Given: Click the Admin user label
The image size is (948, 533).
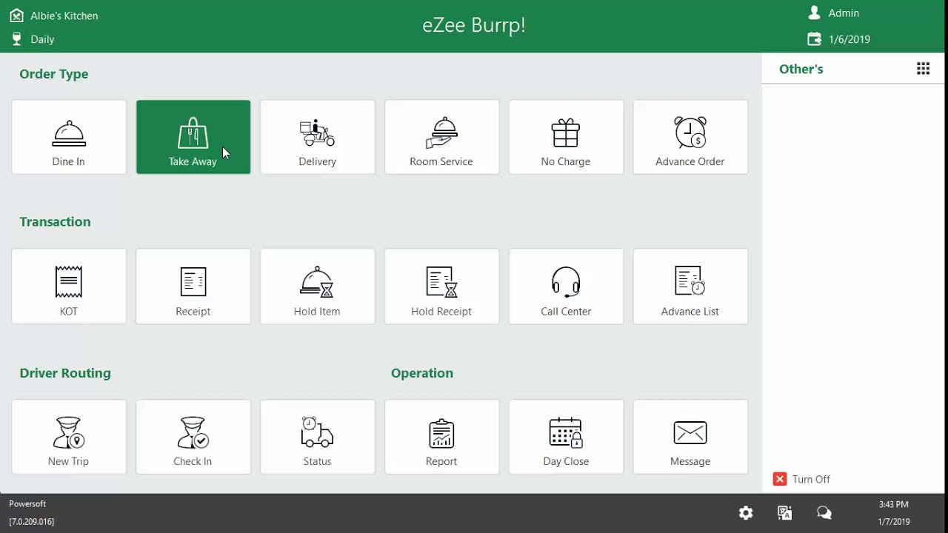Looking at the screenshot, I should [844, 13].
